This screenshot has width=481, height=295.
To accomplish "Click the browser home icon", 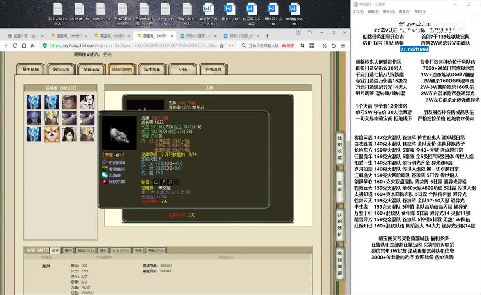I will point(24,45).
